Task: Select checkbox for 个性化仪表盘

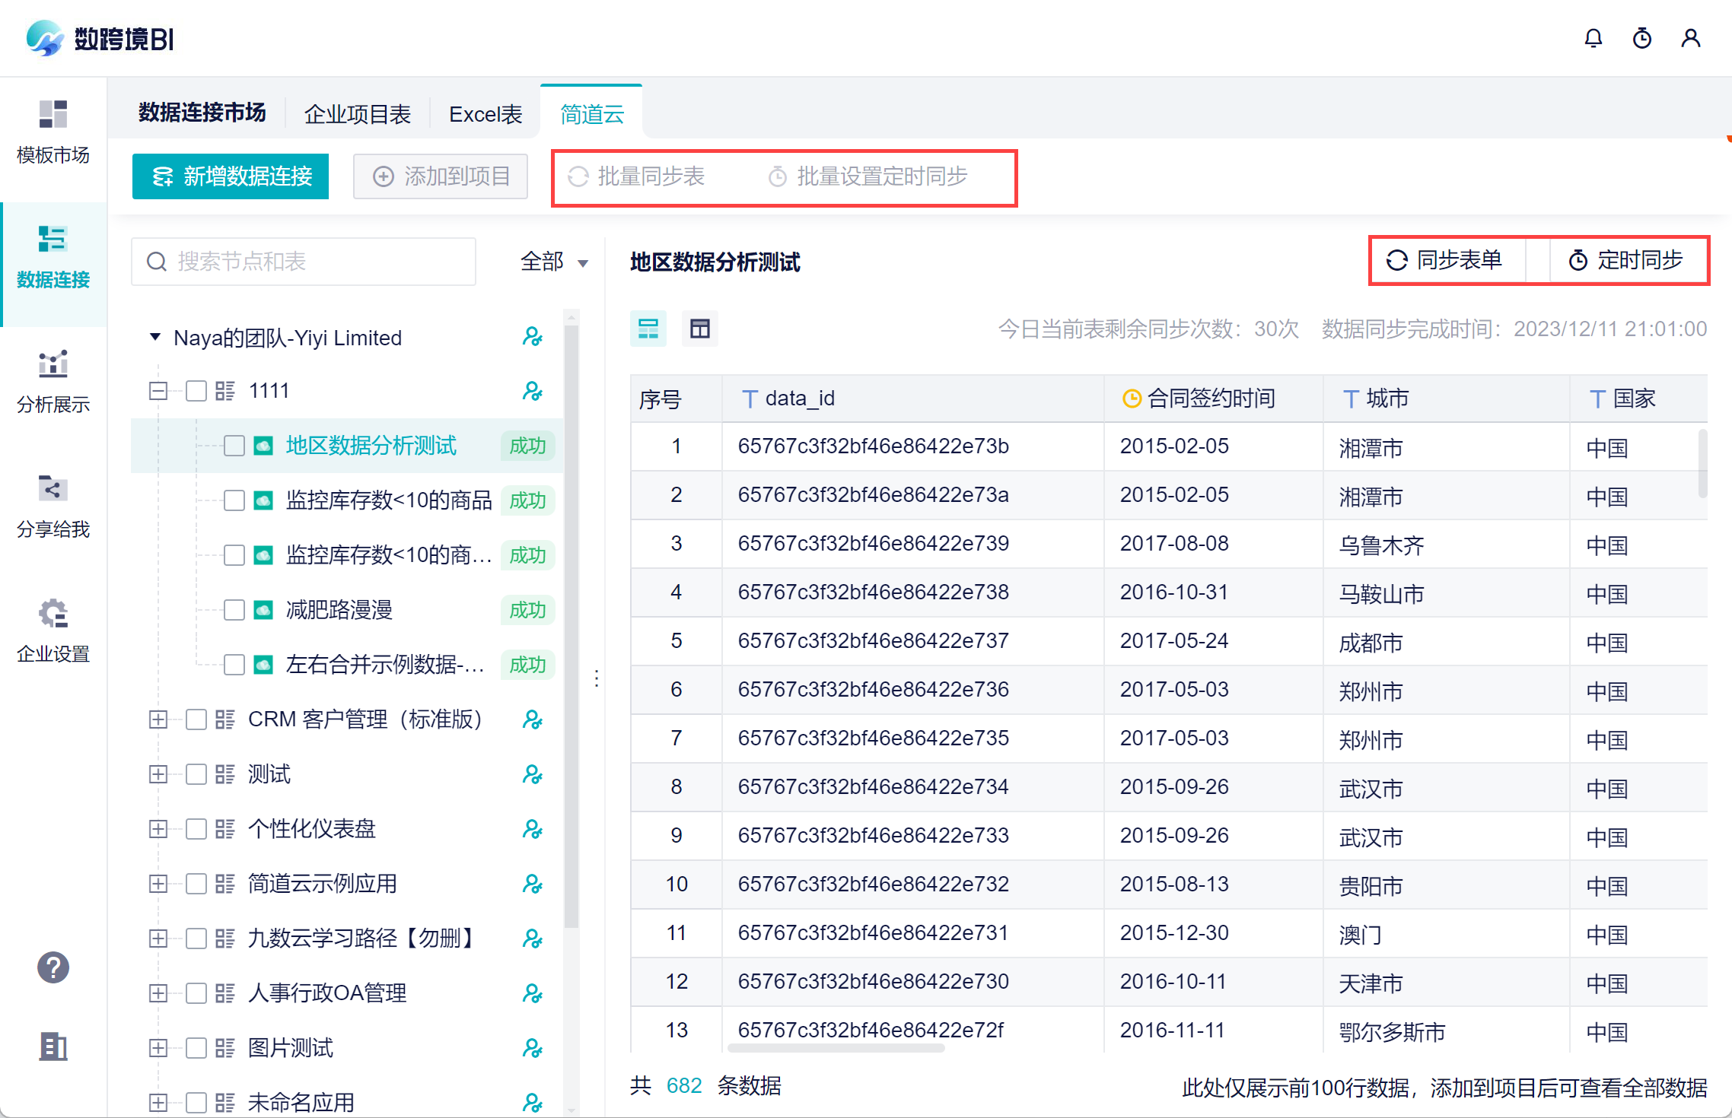Action: [x=196, y=829]
